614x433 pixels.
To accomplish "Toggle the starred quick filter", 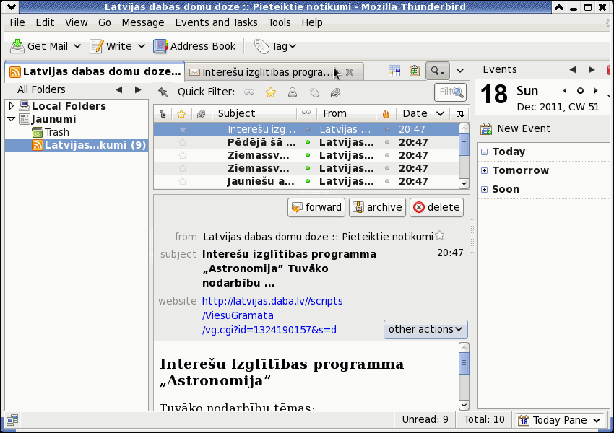I will (271, 92).
